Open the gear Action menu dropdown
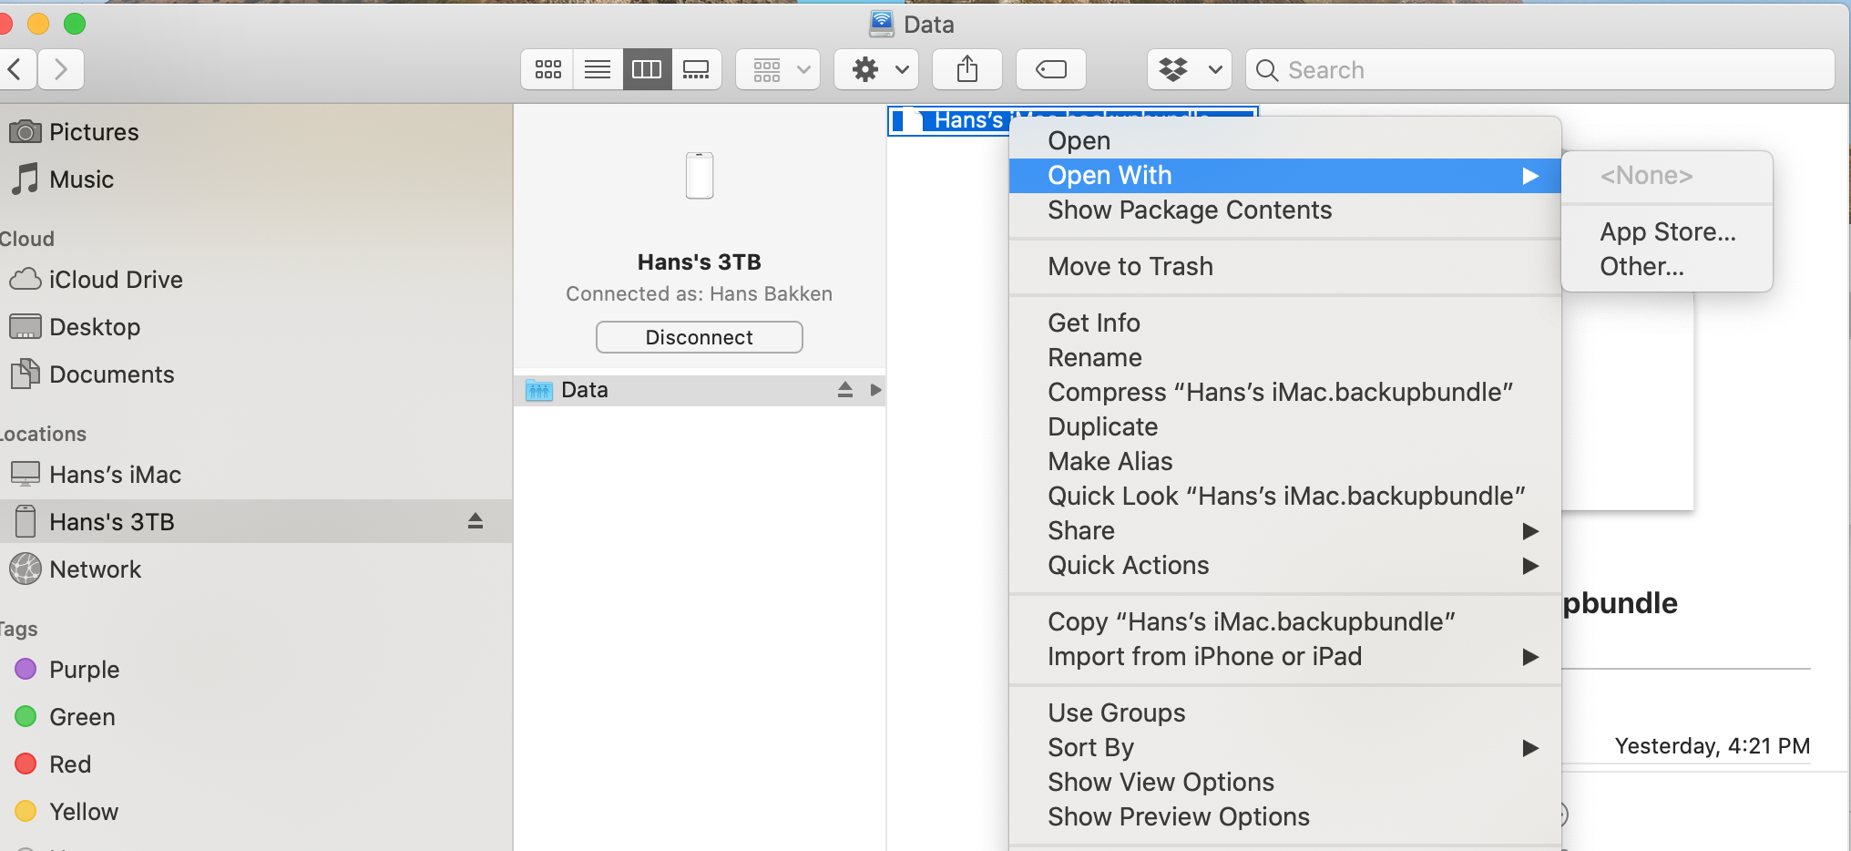This screenshot has height=851, width=1851. tap(875, 69)
